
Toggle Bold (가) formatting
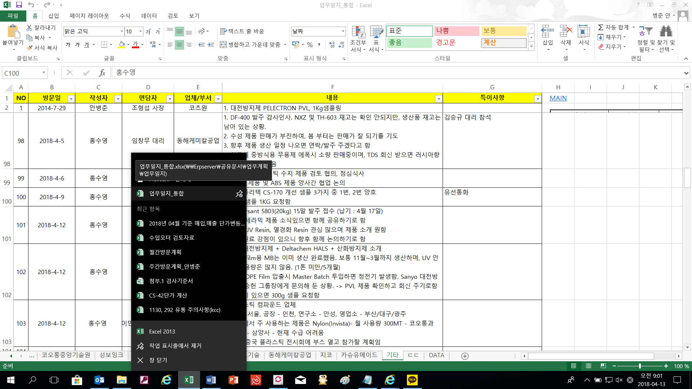(x=68, y=45)
